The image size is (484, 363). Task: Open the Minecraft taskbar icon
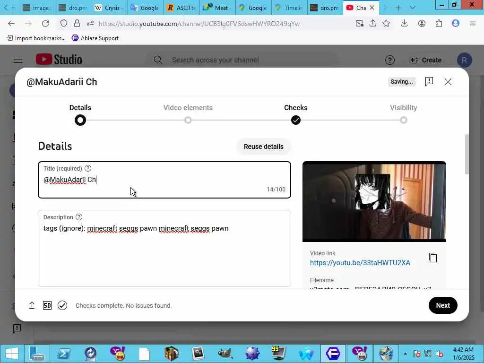pos(171,354)
